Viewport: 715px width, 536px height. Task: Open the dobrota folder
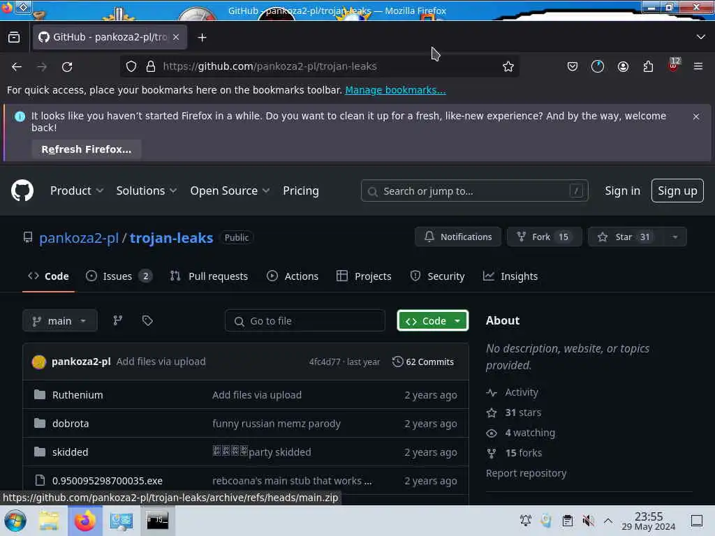pos(71,424)
